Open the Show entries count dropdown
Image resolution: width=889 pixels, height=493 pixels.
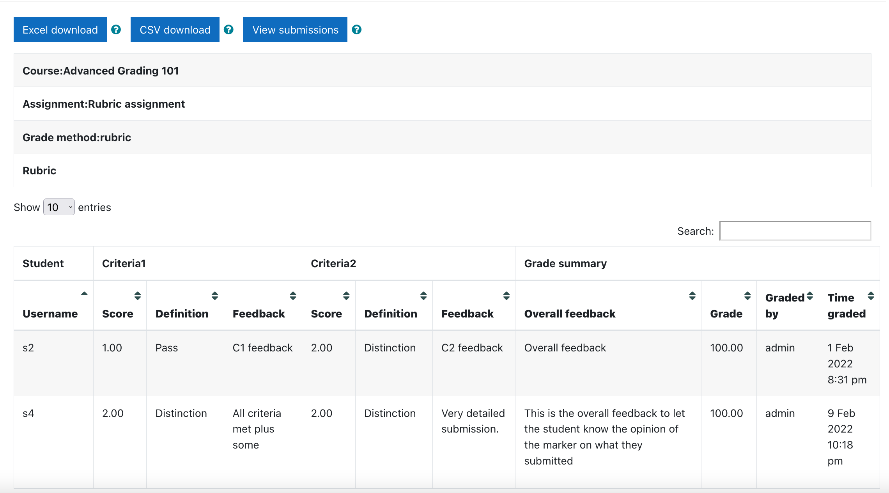(x=59, y=207)
